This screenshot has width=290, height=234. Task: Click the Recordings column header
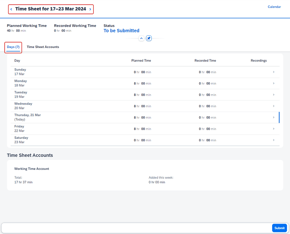point(259,61)
